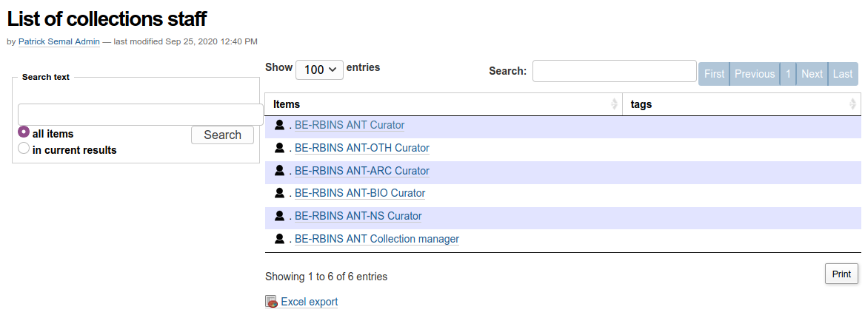Click person icon beside ANT-NS Curator

tap(279, 216)
